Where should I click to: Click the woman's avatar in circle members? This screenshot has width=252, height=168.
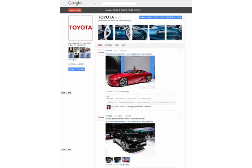click(71, 50)
